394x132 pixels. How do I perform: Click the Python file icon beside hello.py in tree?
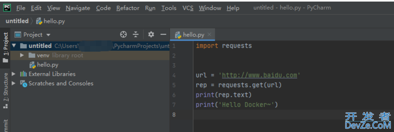click(x=32, y=65)
